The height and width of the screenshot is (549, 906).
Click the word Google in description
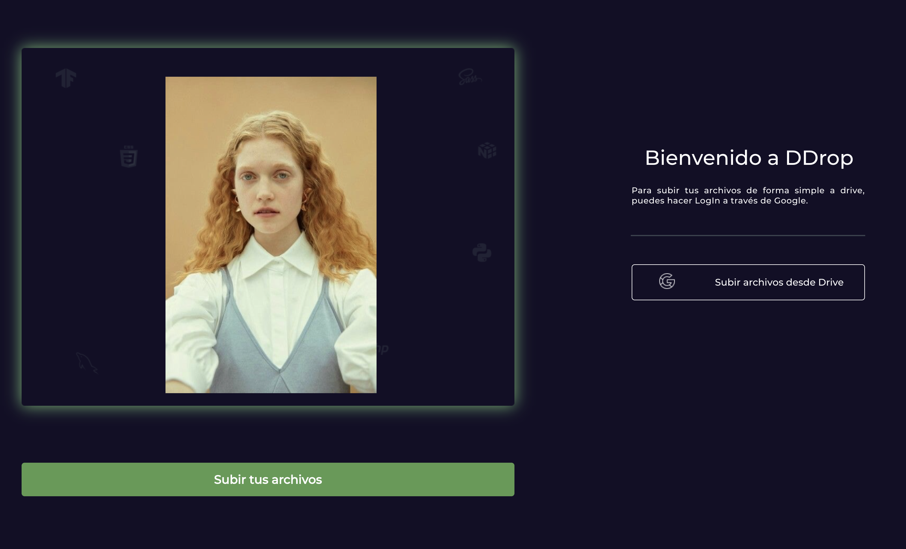click(x=790, y=201)
